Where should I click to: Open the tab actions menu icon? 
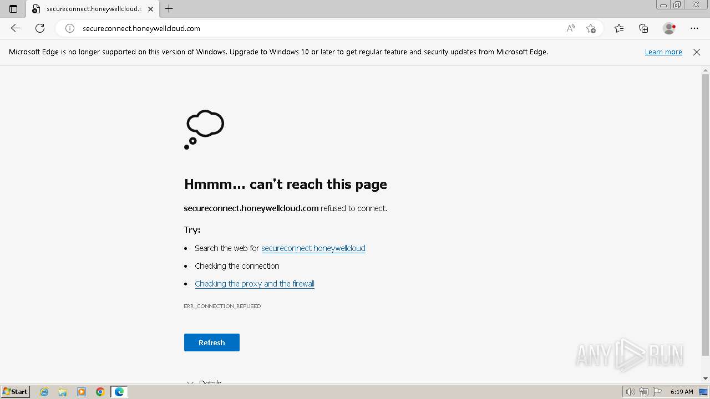click(13, 9)
